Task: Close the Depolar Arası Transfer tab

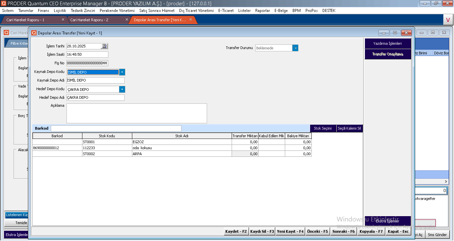Action: 190,20
